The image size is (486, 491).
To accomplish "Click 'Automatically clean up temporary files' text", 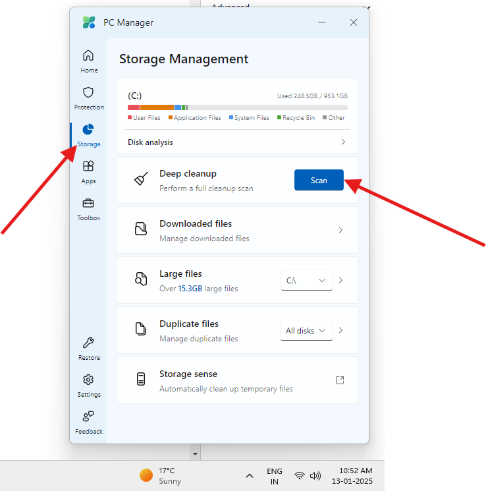I will point(227,389).
